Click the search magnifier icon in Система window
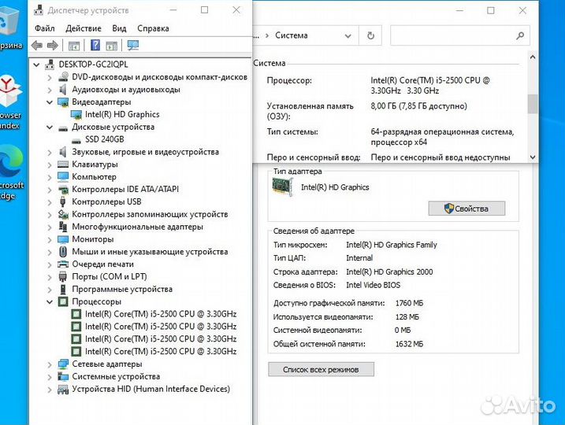565x425 pixels. [519, 35]
